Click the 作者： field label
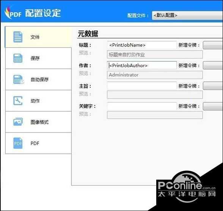This screenshot has height=211, width=223. point(85,65)
